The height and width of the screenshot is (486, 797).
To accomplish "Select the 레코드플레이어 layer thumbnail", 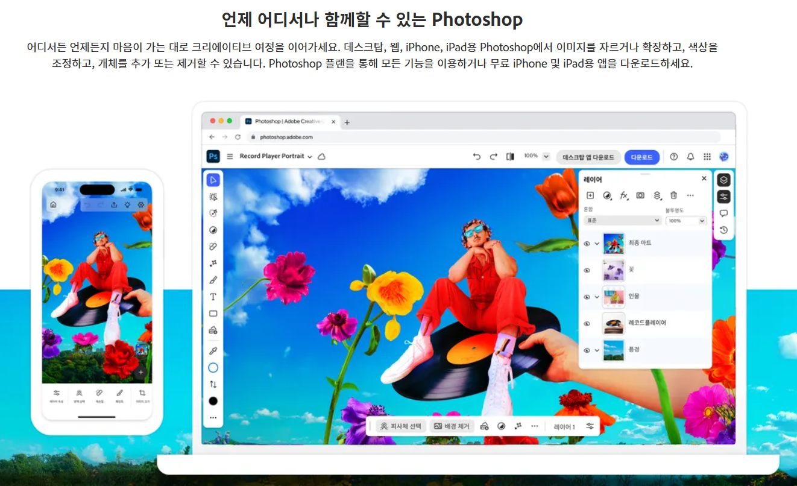I will 614,324.
